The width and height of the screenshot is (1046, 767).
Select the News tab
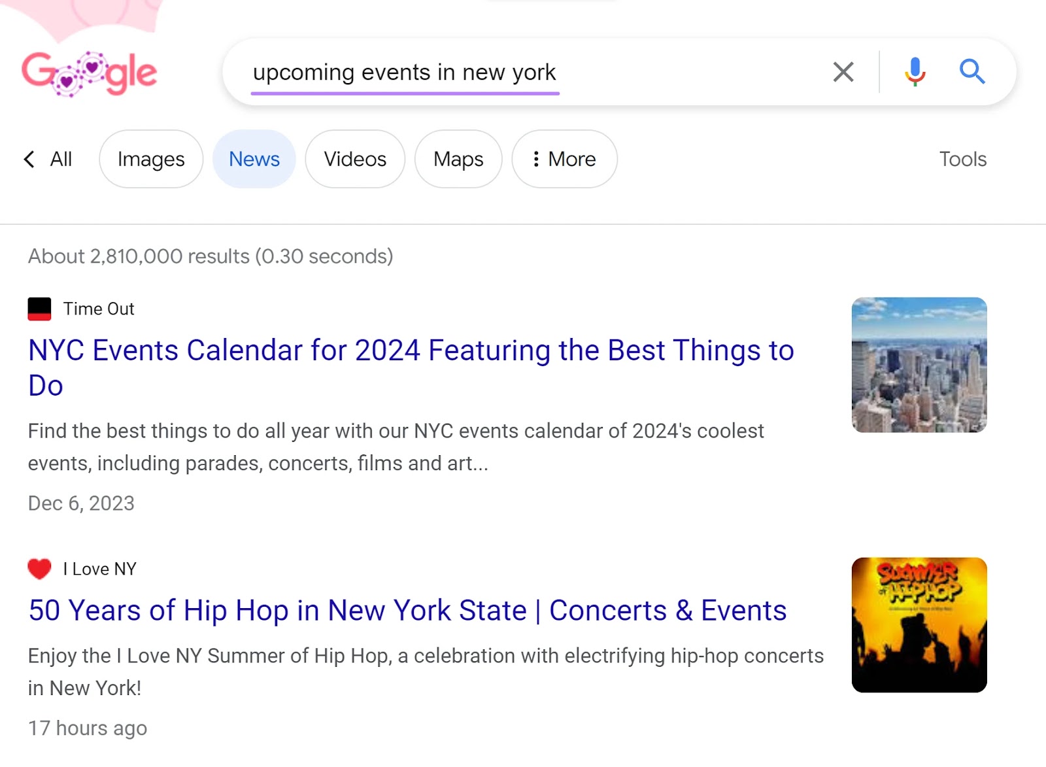click(x=254, y=159)
